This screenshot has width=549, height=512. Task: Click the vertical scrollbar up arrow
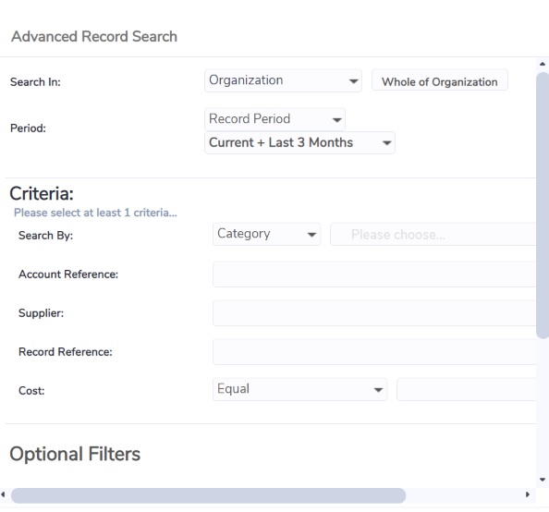pyautogui.click(x=543, y=64)
